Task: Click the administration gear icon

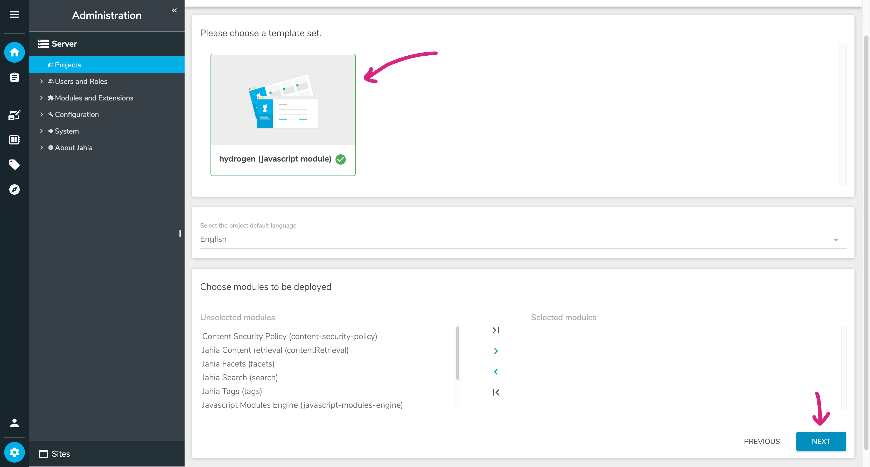Action: [14, 452]
